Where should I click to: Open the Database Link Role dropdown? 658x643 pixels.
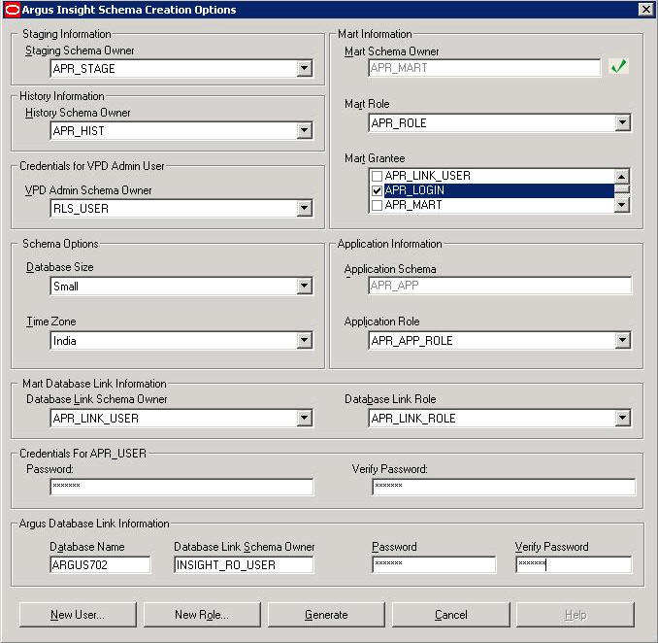pos(623,418)
